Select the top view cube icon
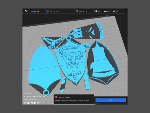Image resolution: width=150 pixels, height=113 pixels. pyautogui.click(x=32, y=103)
